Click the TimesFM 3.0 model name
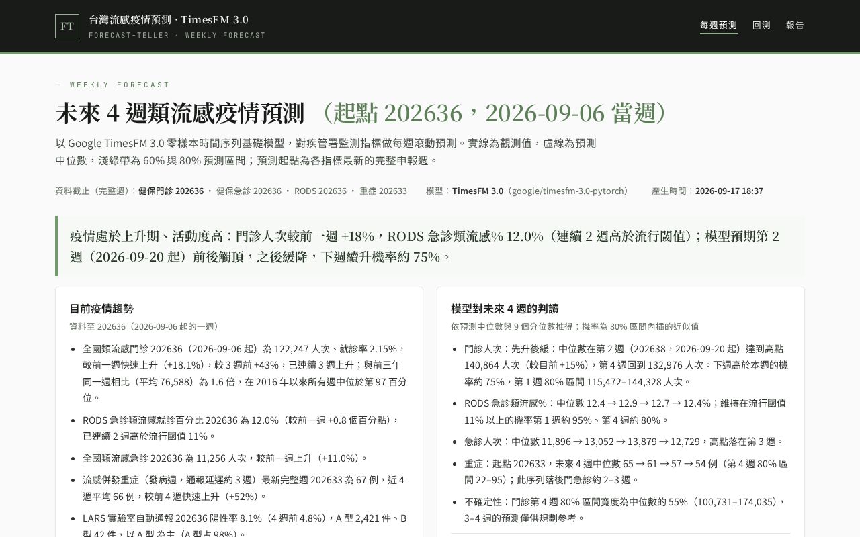860x537 pixels. (x=478, y=191)
